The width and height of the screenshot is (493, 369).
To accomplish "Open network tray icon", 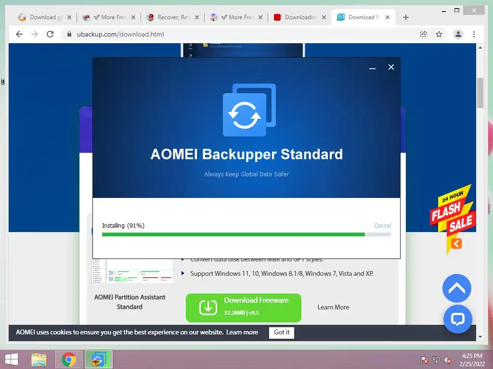I will (x=436, y=359).
